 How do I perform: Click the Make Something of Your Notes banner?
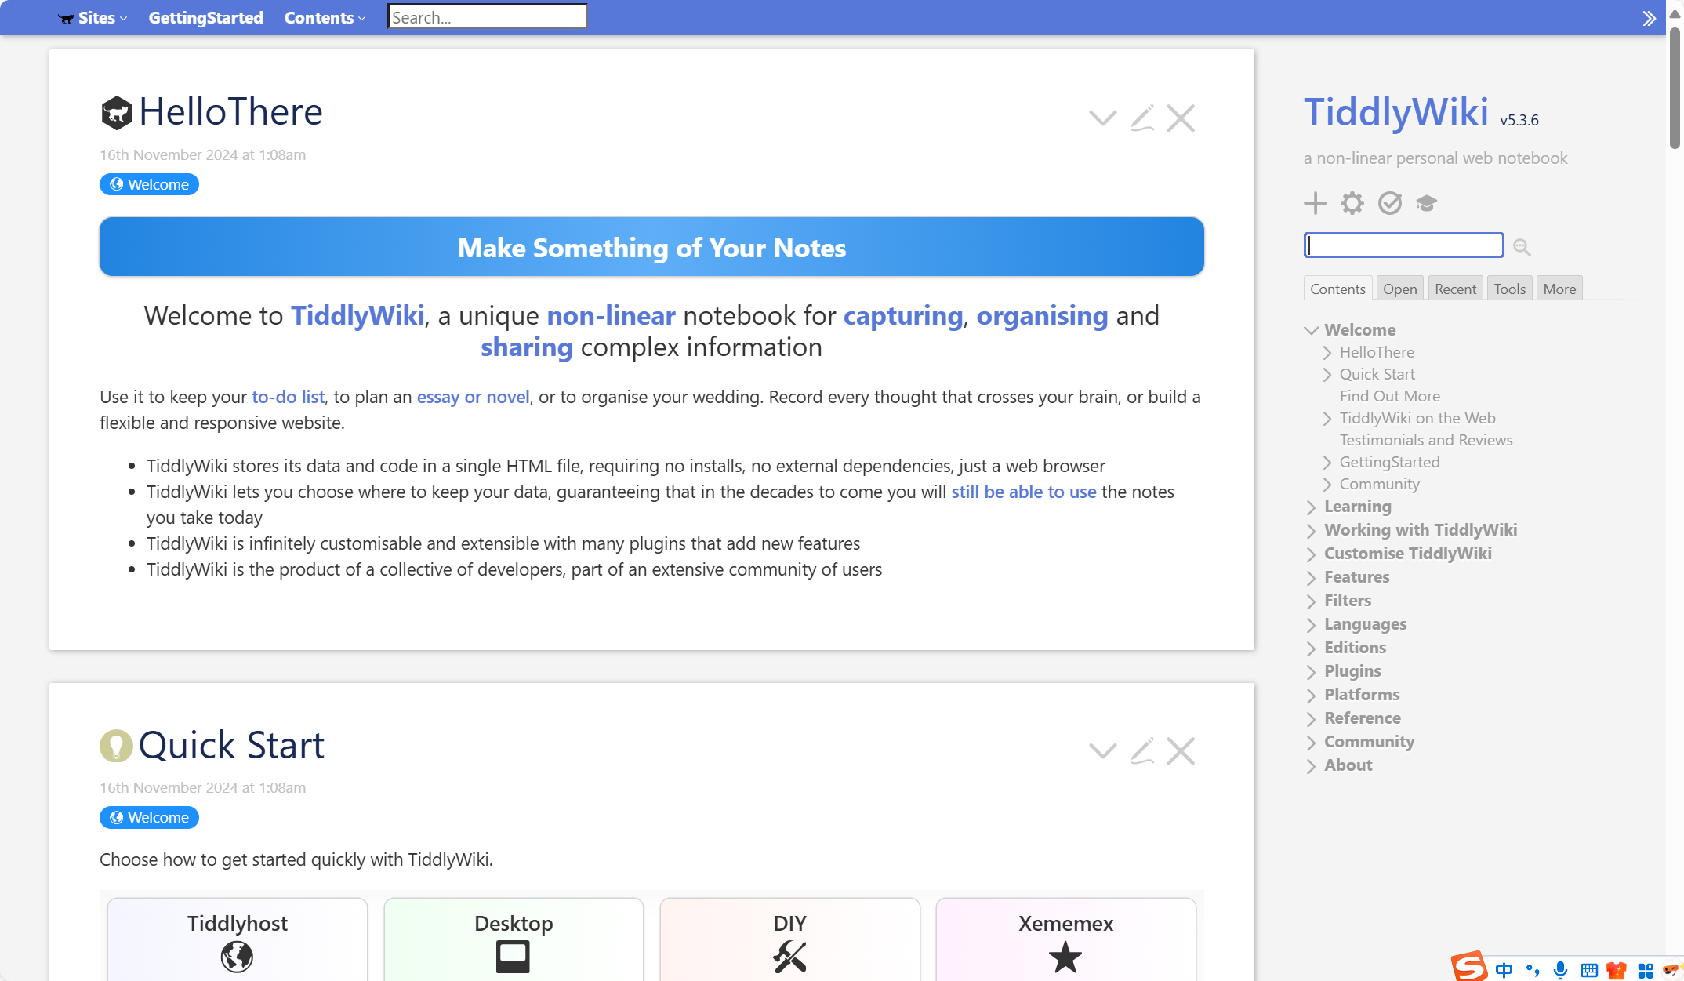[651, 247]
